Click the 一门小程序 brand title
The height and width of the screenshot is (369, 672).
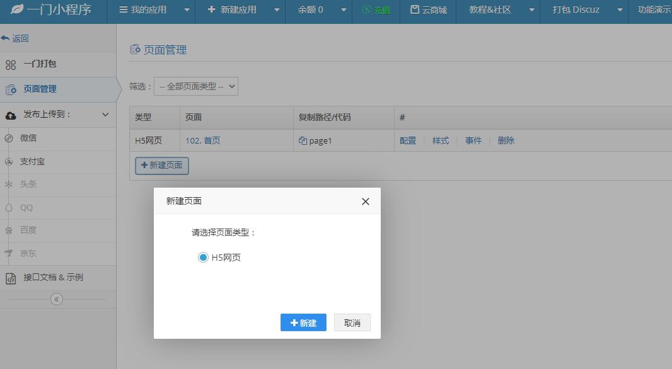(59, 9)
